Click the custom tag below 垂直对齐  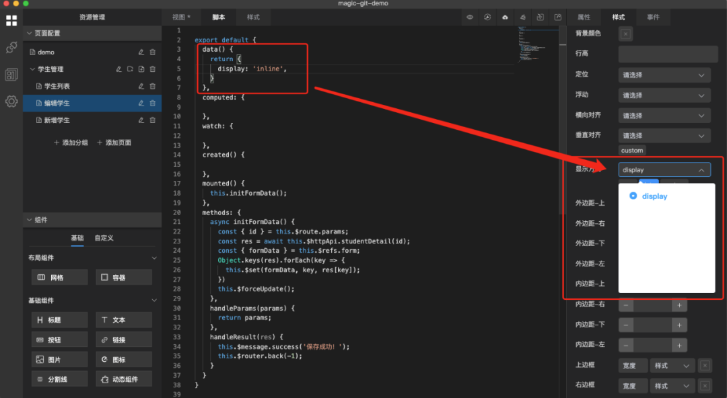point(632,151)
